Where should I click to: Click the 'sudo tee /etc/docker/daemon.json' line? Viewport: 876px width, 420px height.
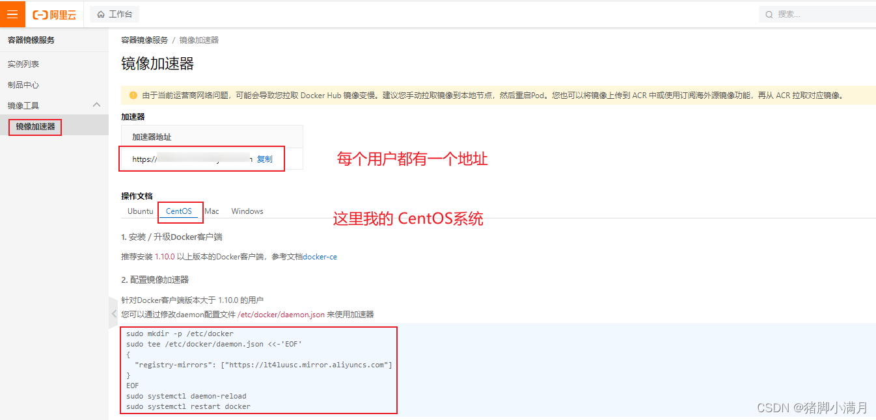(214, 345)
